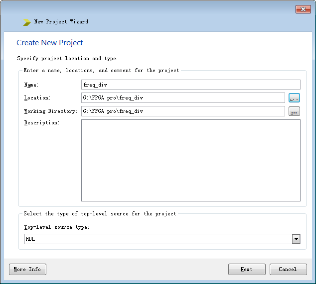Click inside the Description text area
Image resolution: width=316 pixels, height=284 pixels.
click(x=191, y=160)
